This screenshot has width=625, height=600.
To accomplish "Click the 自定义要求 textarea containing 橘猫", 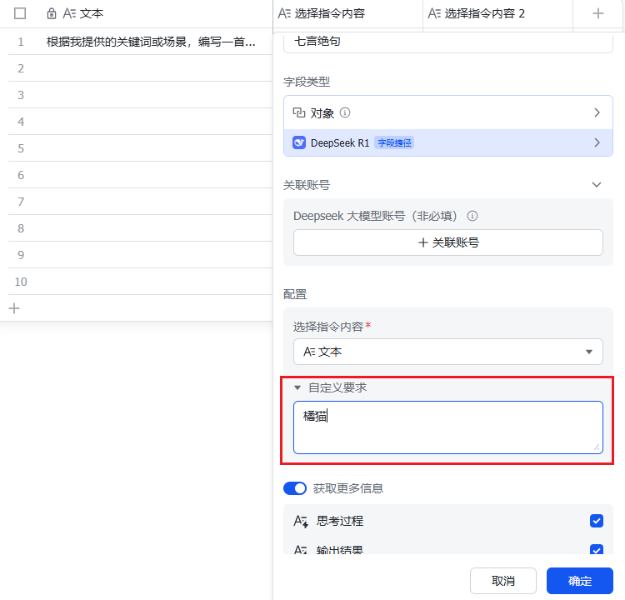I will pos(448,427).
